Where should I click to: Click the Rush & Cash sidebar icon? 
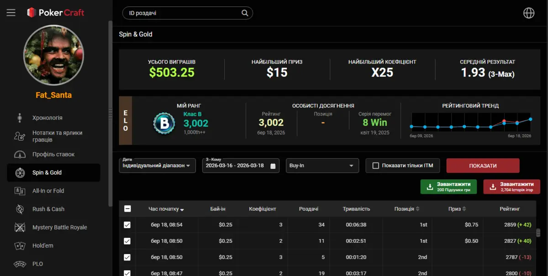pos(20,209)
